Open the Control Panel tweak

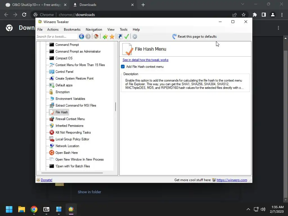click(64, 72)
